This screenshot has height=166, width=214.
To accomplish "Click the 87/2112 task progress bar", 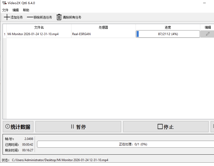I will click(168, 34).
